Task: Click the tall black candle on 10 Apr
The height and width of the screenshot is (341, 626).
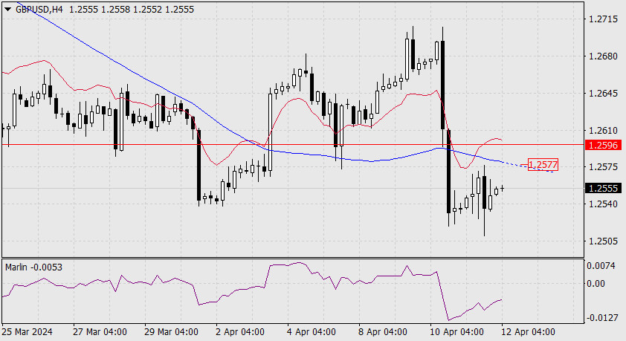Action: click(443, 85)
